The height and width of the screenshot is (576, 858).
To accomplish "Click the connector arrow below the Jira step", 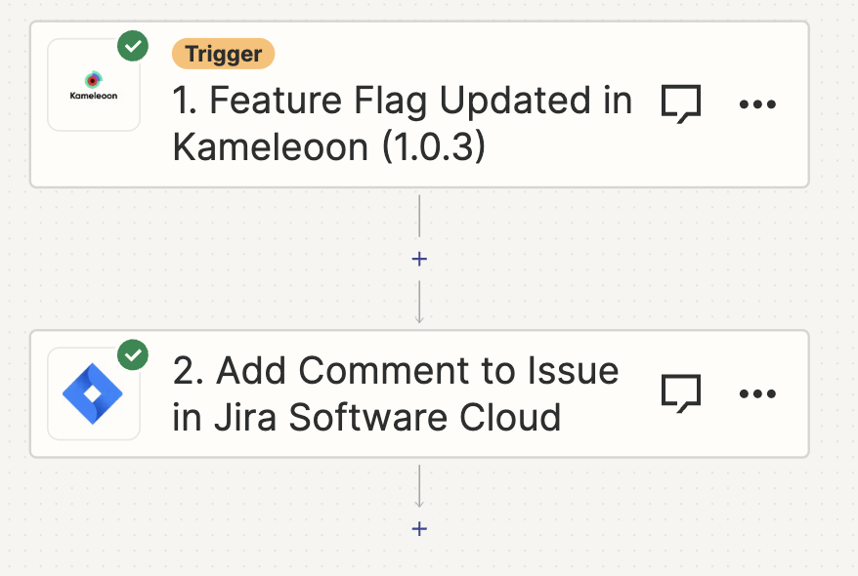I will 419,486.
